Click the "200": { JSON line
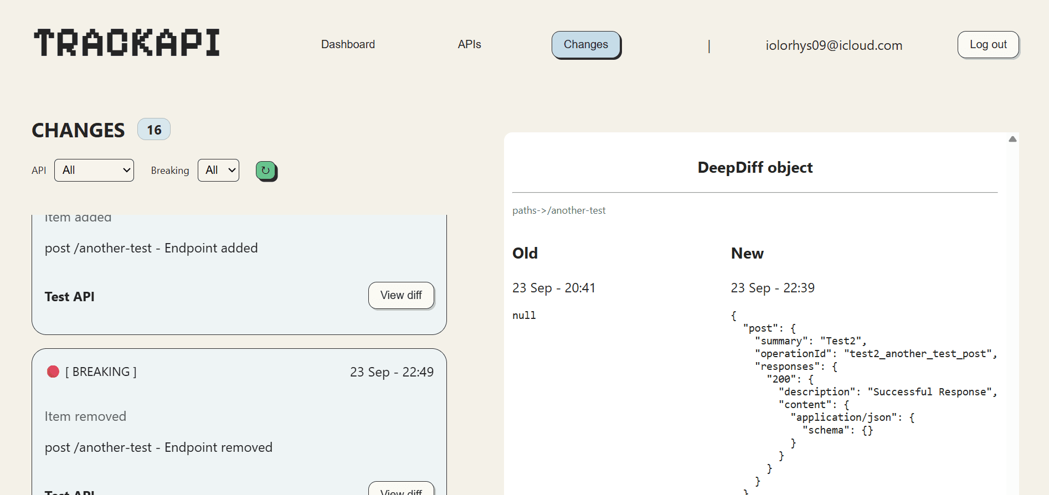Screen dimensions: 1049x495 (x=790, y=379)
